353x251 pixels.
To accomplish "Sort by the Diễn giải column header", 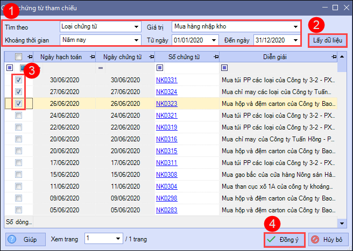I will click(x=273, y=56).
